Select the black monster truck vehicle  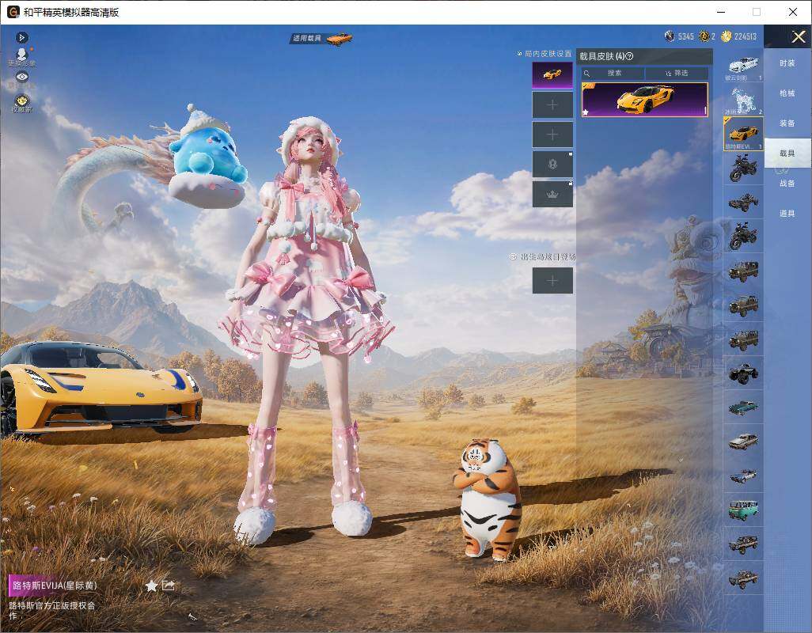[743, 373]
